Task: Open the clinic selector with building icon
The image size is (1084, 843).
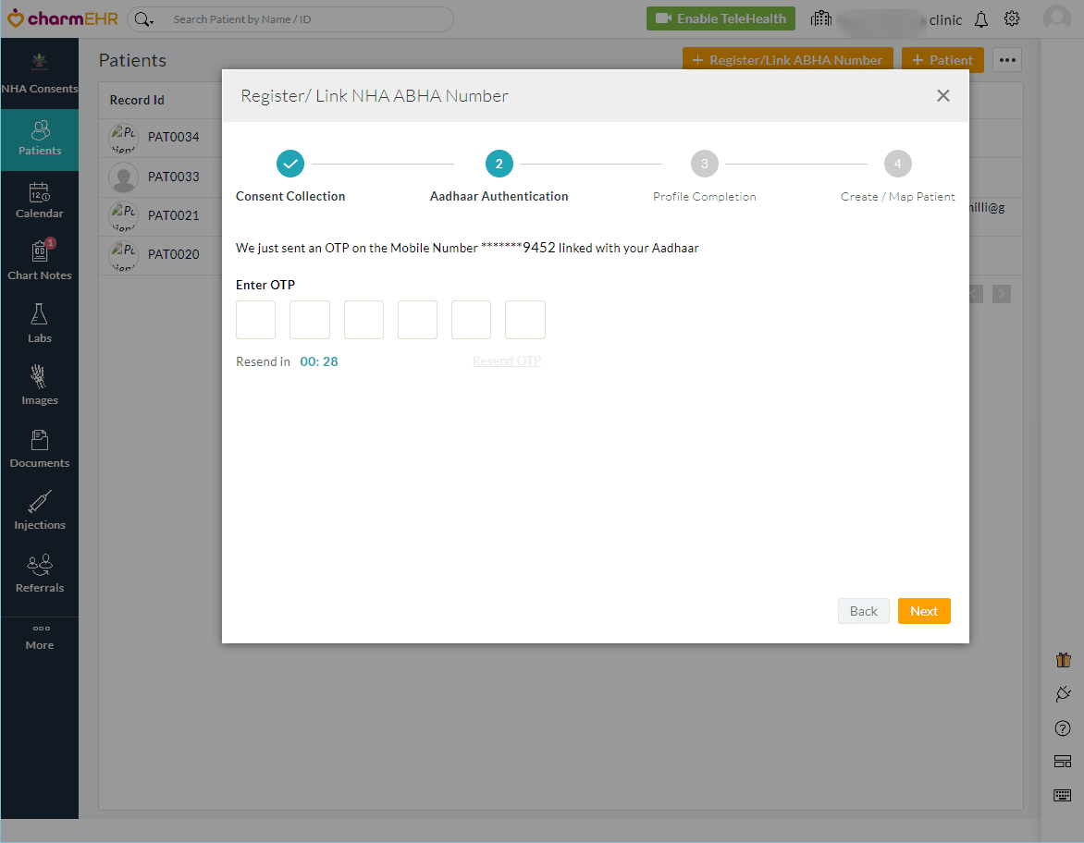Action: point(820,18)
